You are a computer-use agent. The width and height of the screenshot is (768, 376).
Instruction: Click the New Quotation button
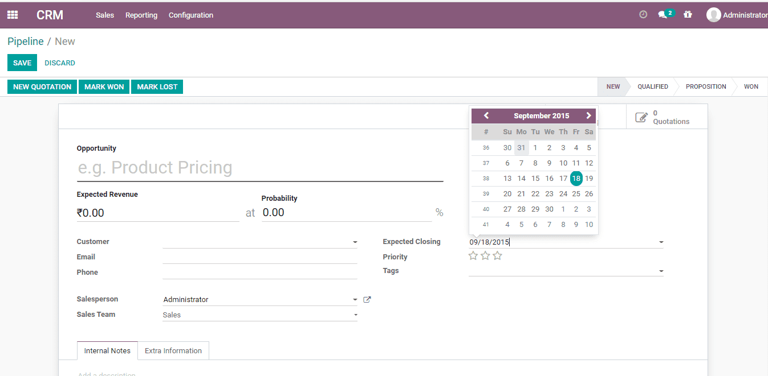pos(42,86)
